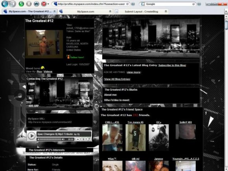Click the music player mute speaker icon
Viewport: 228px width, 171px height.
click(63, 139)
